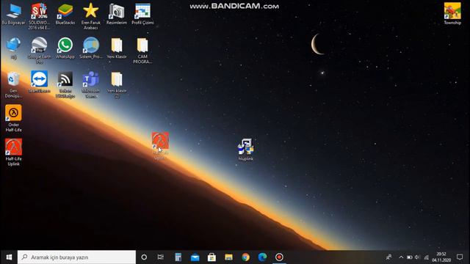Open the volume control in tray

click(x=417, y=257)
